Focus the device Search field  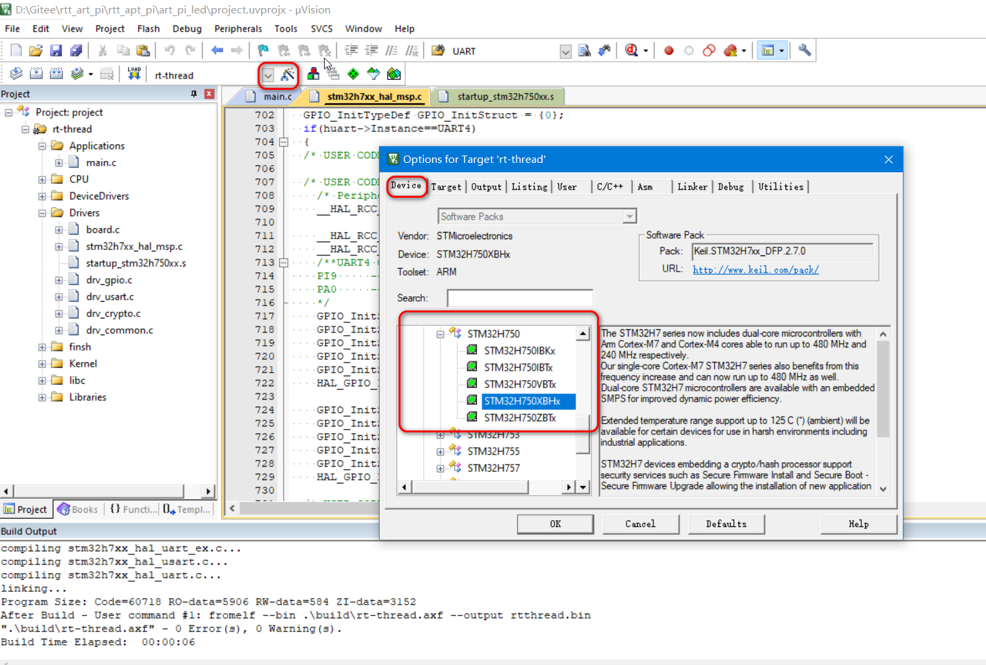point(520,298)
